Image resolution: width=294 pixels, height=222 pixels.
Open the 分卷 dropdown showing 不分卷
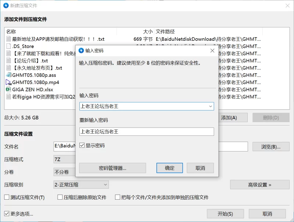click(x=65, y=172)
